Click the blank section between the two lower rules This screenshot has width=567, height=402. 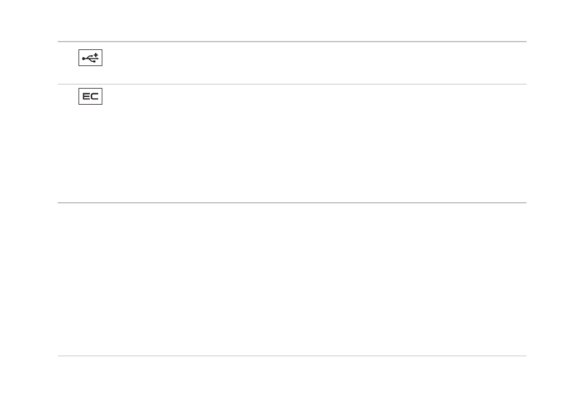click(x=292, y=279)
